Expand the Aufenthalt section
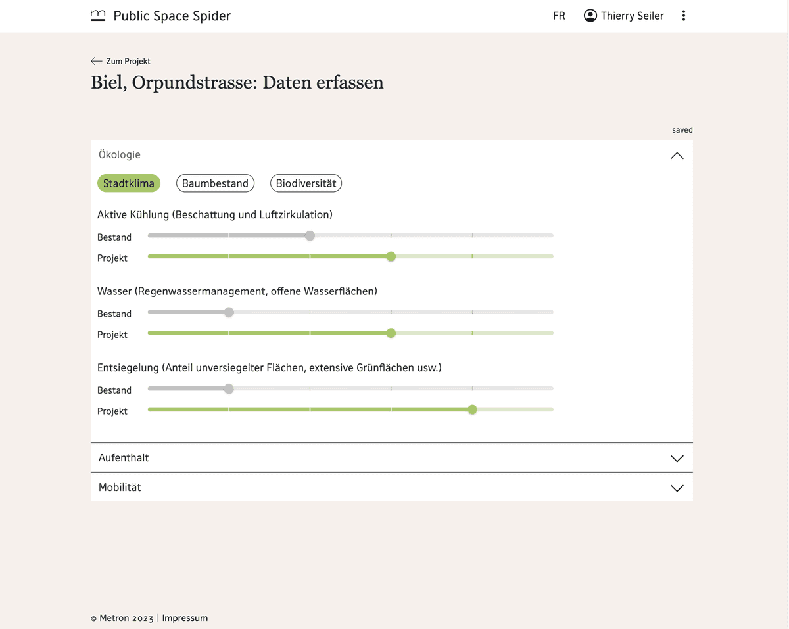The height and width of the screenshot is (629, 789). (391, 457)
